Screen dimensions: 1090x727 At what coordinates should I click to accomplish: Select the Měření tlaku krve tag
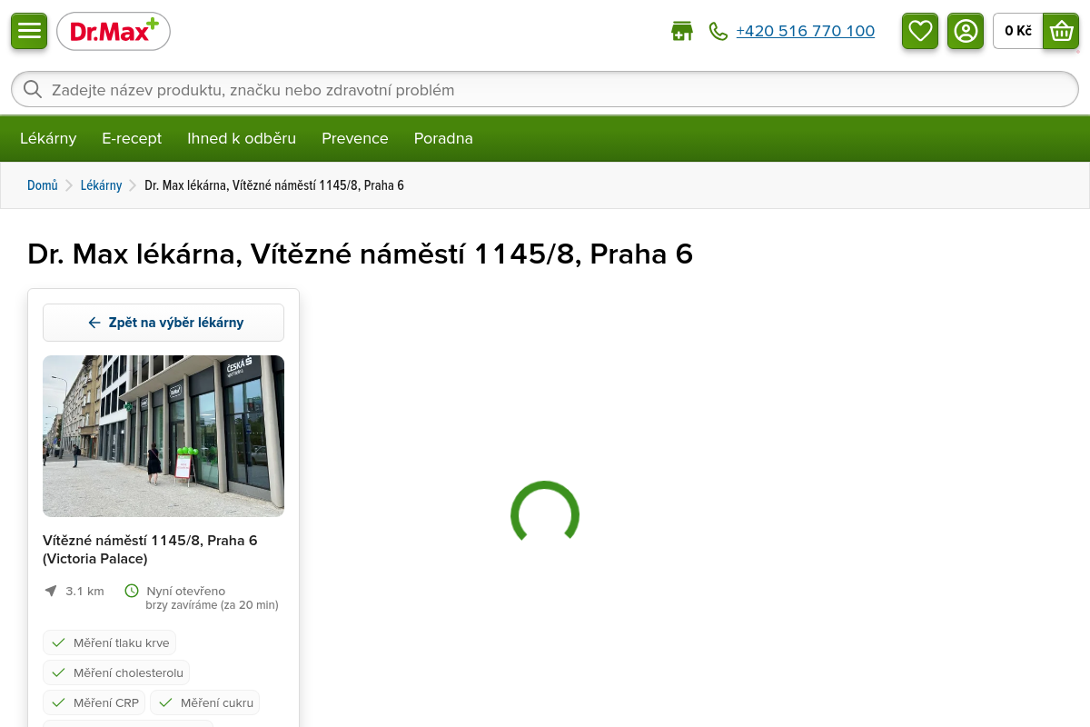[x=110, y=642]
